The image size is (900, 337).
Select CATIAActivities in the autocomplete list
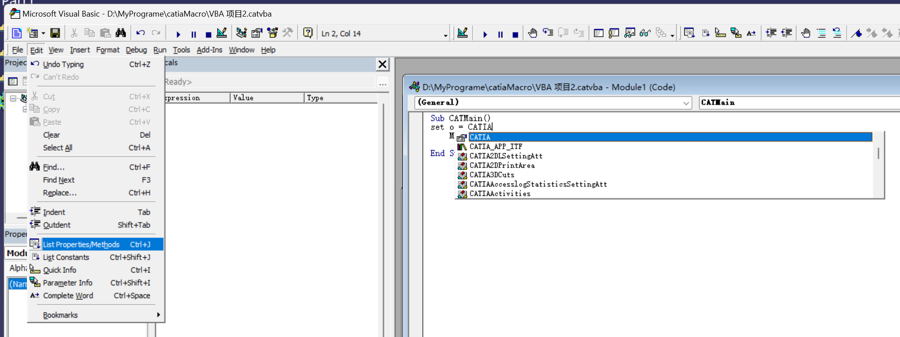pos(665,194)
